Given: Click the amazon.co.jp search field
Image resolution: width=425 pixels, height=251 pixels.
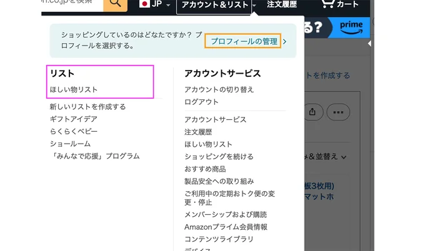Looking at the screenshot, I should pos(72,4).
